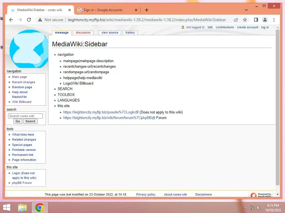
Task: Click the Powered by MediaWiki badge
Action: point(261,194)
